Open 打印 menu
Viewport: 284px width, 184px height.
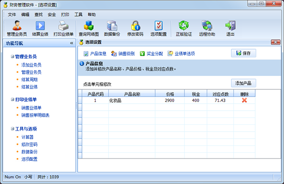tap(65, 15)
